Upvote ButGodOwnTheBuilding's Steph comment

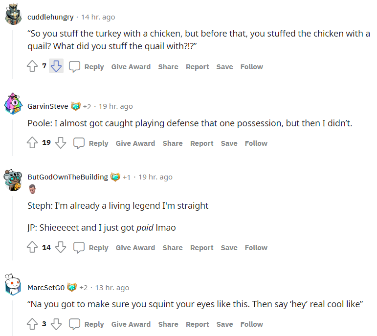pos(32,248)
